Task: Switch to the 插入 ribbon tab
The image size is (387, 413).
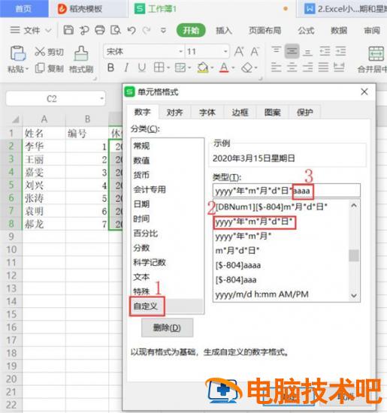Action: coord(224,31)
